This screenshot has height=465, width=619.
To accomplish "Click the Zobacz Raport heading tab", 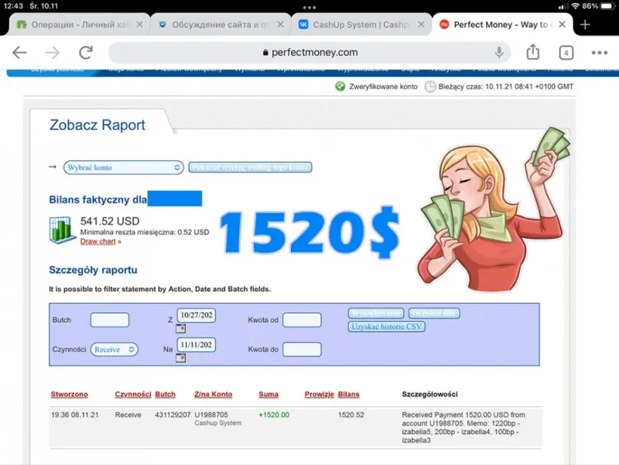I will [x=97, y=125].
